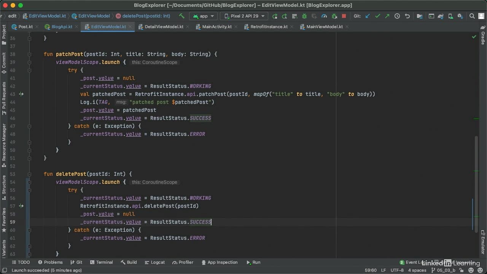
Task: Open the Structure tool window
Action: pos(4,187)
